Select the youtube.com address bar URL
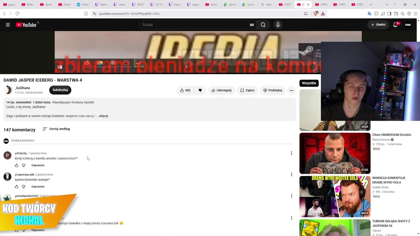 (129, 13)
